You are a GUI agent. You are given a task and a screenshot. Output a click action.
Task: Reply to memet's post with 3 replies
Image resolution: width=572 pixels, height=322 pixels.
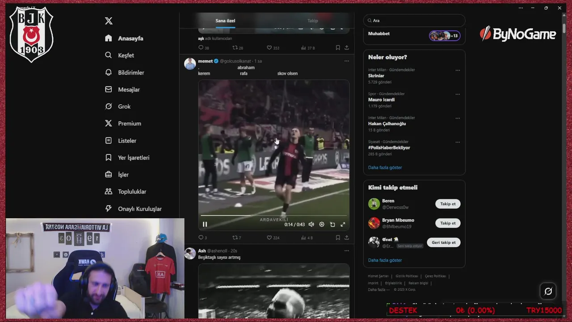pyautogui.click(x=202, y=237)
